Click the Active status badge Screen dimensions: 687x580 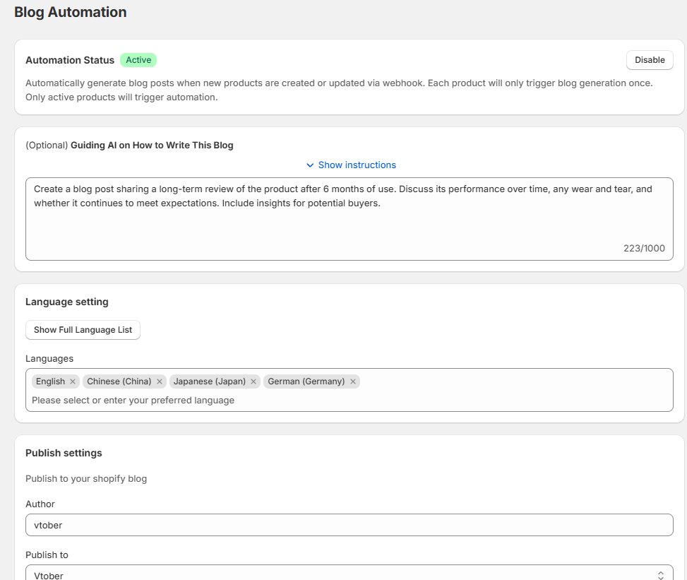point(138,60)
